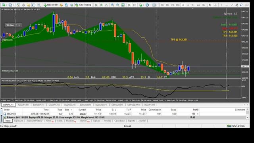The width and height of the screenshot is (254, 143).
Task: Sort orders by the Profit column
Action: 196,110
